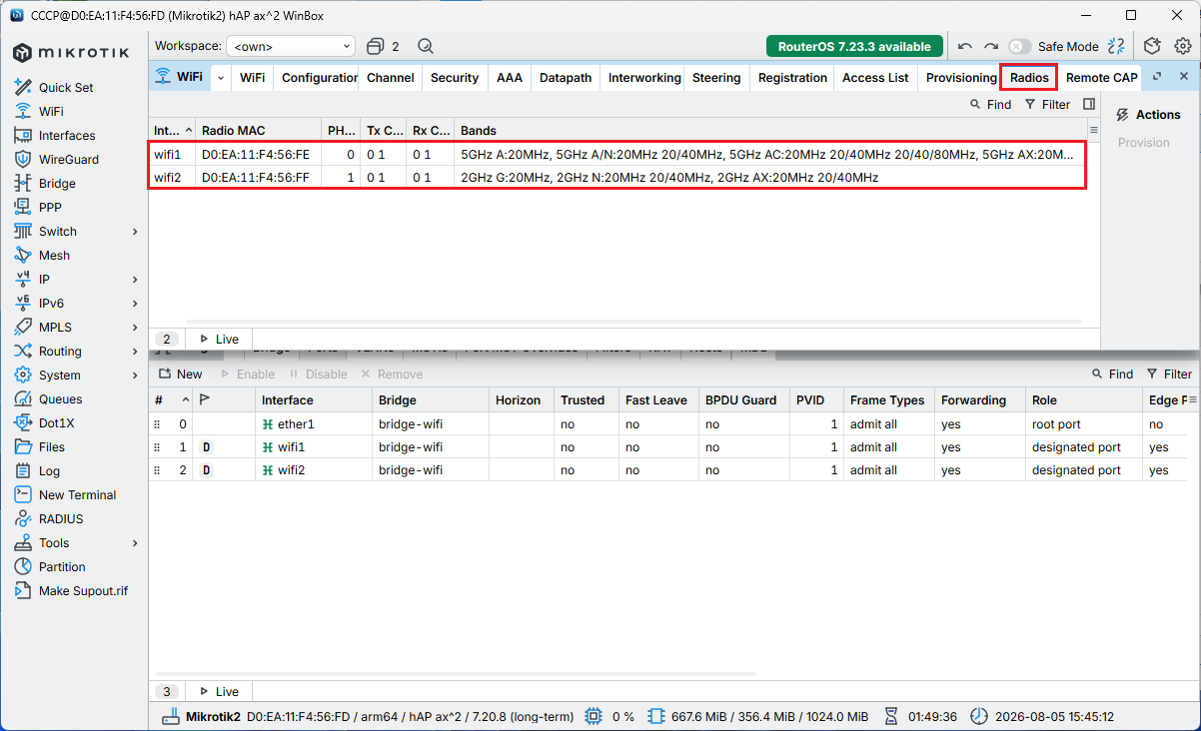Click Find in the WiFi Radios window
Image resolution: width=1201 pixels, height=731 pixels.
[990, 104]
